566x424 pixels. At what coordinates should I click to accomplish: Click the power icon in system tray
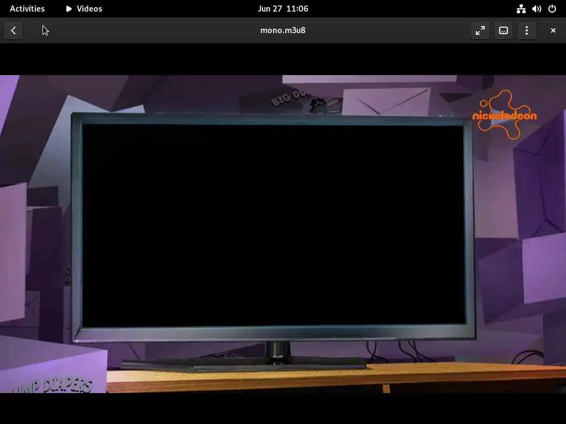[552, 9]
